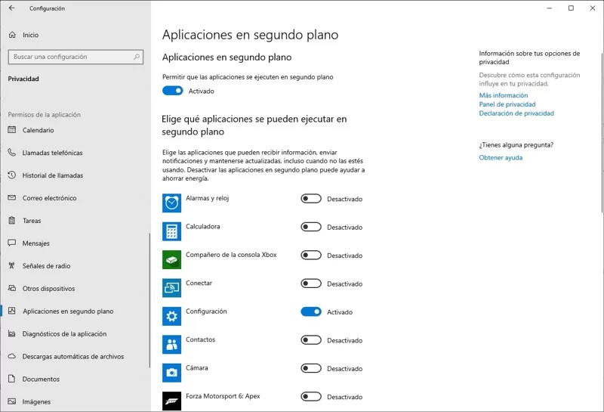This screenshot has width=604, height=412.
Task: Enable background toggle for Cámara
Action: pos(311,368)
